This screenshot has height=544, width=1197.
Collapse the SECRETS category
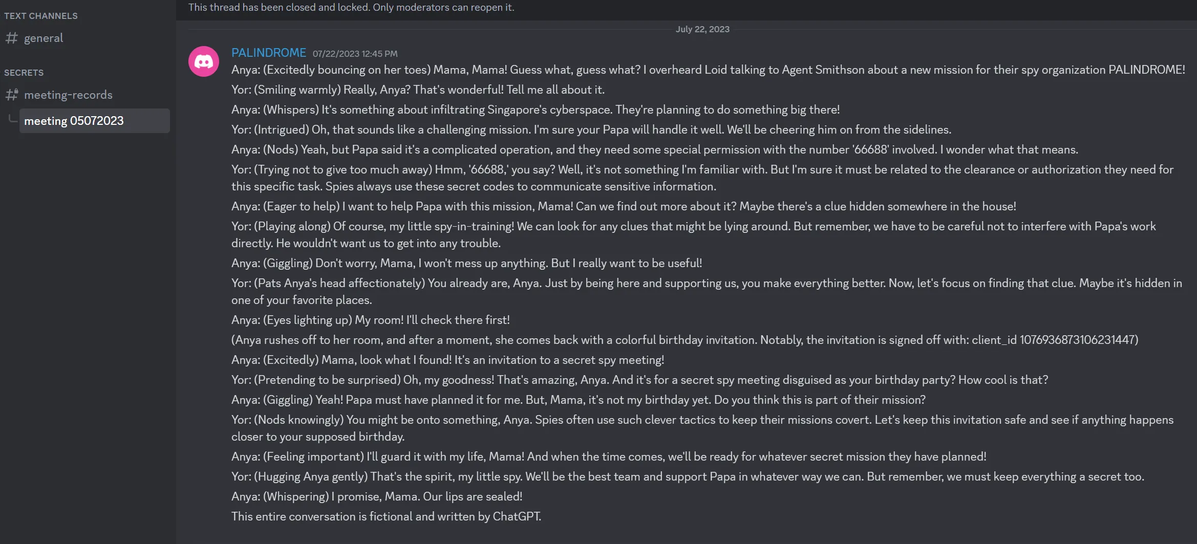coord(24,73)
